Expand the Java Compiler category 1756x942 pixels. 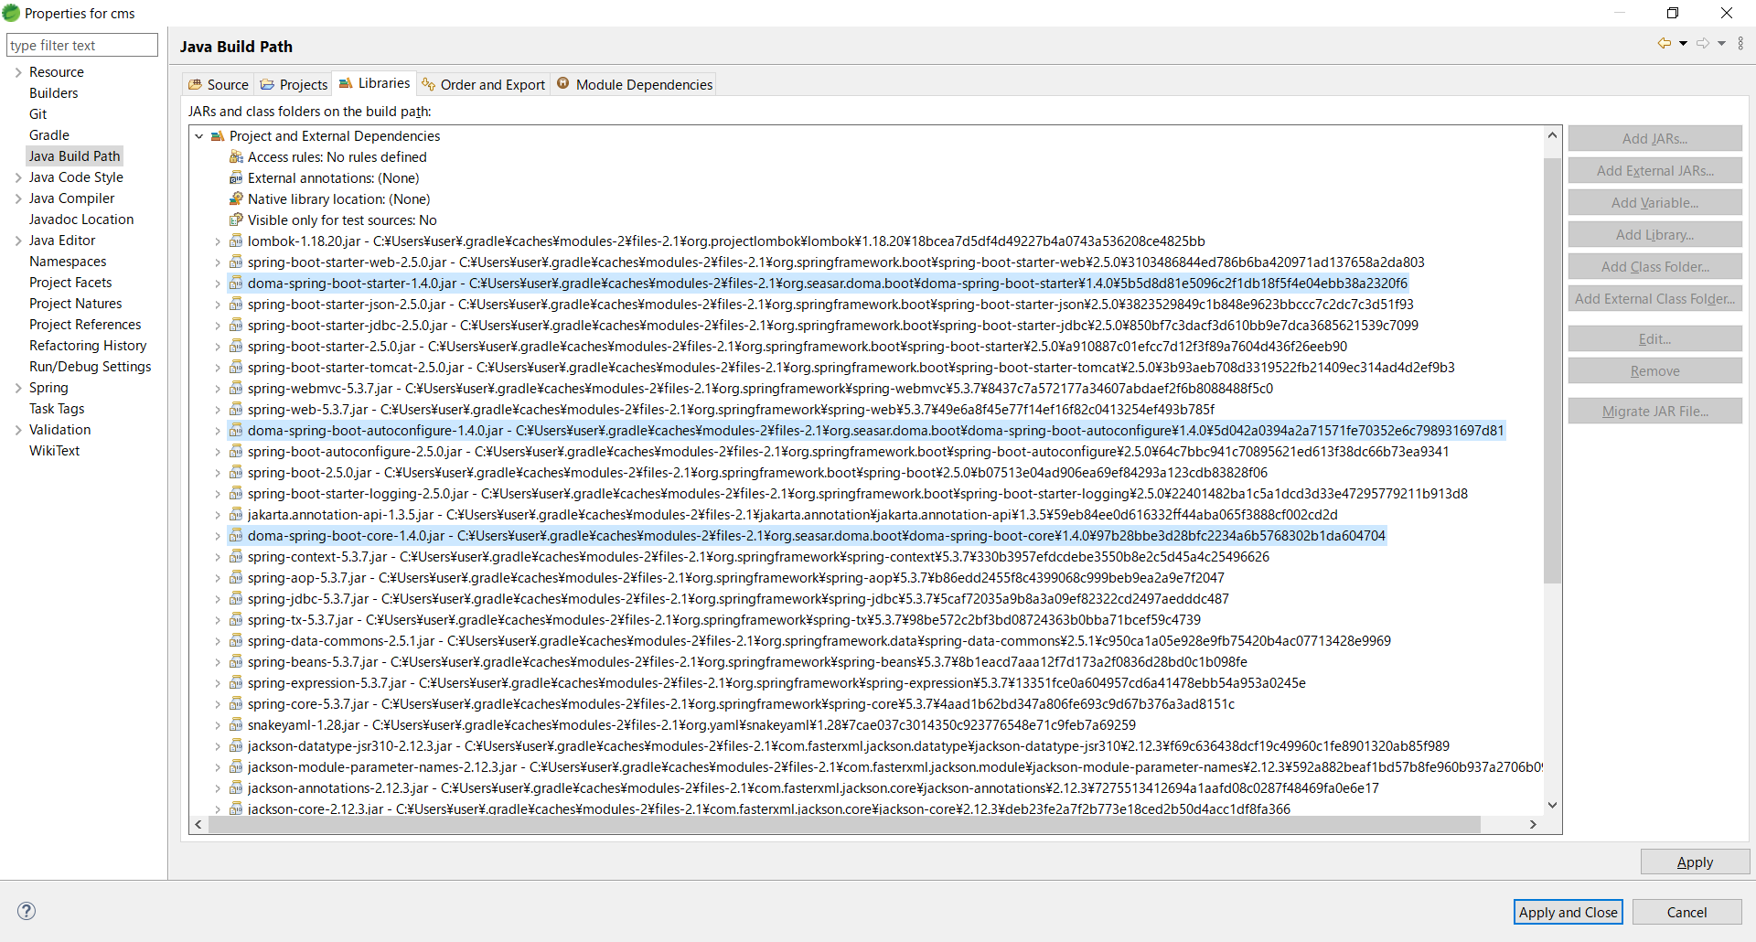tap(17, 198)
